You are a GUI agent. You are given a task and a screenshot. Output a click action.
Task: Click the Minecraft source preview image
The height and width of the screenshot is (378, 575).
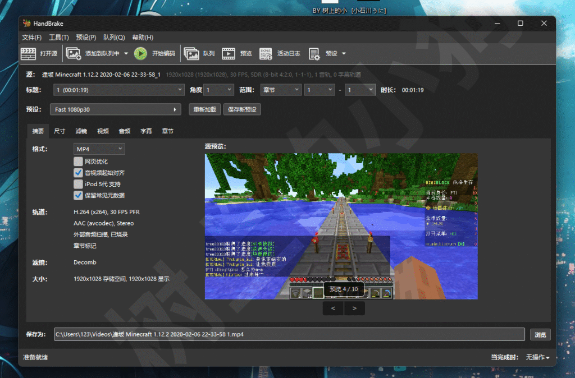[341, 227]
